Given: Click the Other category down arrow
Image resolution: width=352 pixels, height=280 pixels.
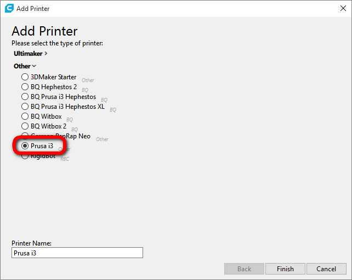Looking at the screenshot, I should [x=34, y=66].
